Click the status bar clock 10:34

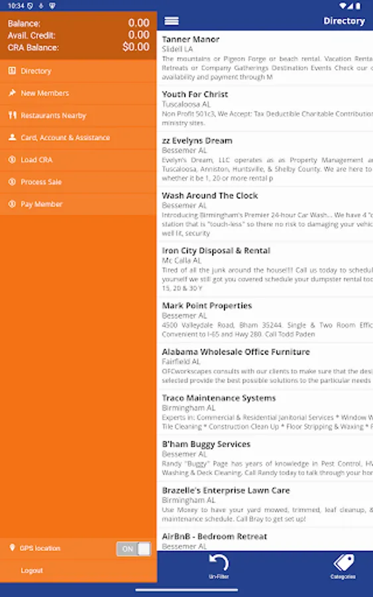[16, 6]
